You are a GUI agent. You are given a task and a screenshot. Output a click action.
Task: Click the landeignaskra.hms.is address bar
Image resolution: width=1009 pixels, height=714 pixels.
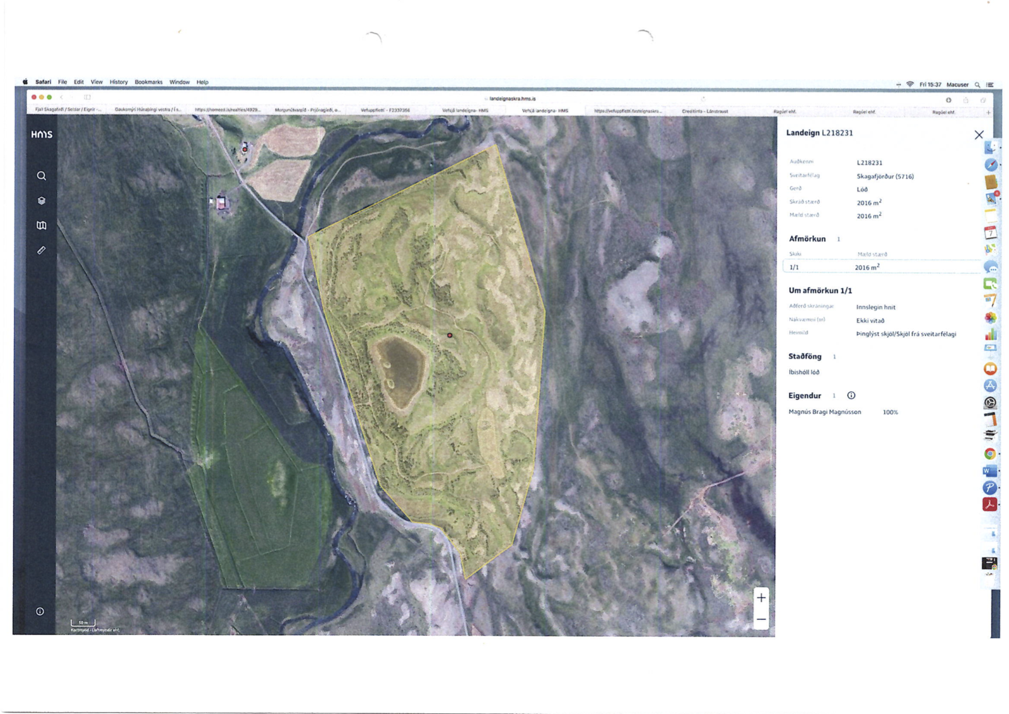512,98
